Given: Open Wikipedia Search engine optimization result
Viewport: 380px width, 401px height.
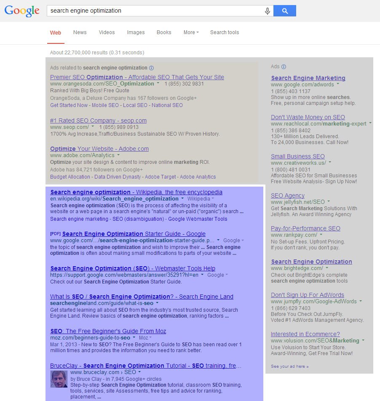Looking at the screenshot, I should (136, 192).
